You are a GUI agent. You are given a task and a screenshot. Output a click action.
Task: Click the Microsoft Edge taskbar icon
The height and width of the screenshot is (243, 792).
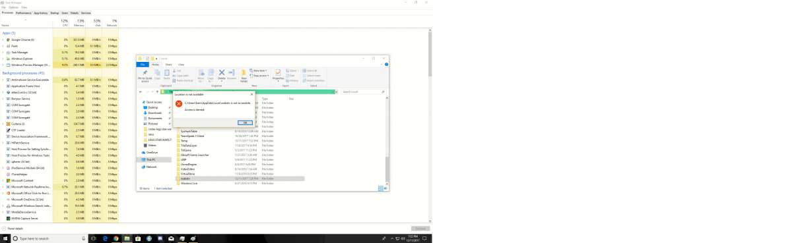tap(105, 238)
